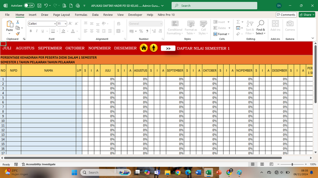This screenshot has width=318, height=178.
Task: Expand the Conditional Formatting menu
Action: pos(175,28)
